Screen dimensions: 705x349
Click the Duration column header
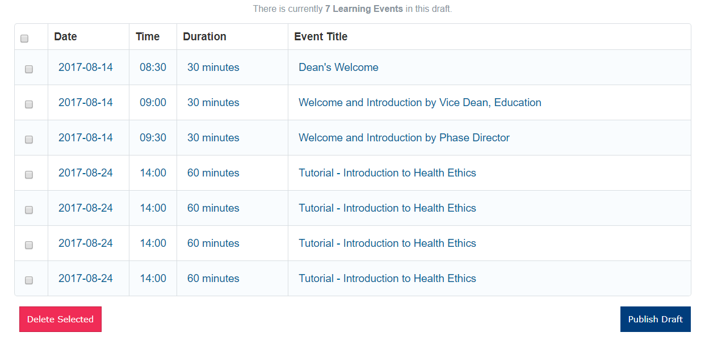204,37
